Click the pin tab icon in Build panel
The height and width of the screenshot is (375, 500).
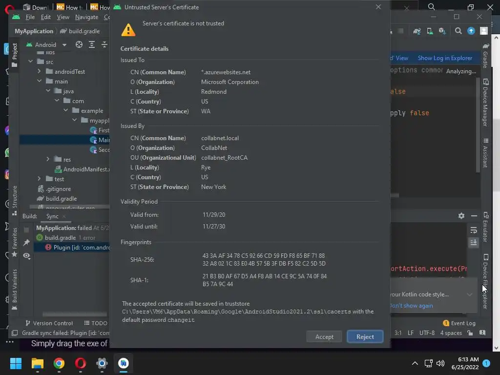pos(26,242)
